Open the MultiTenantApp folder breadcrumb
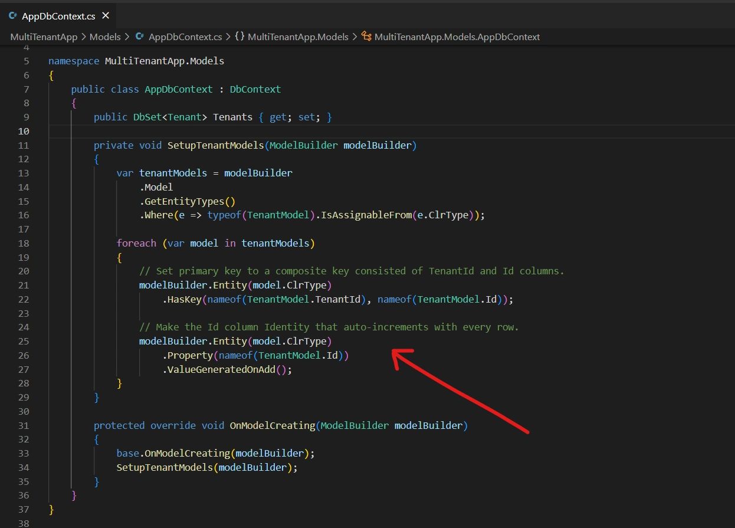 pyautogui.click(x=44, y=37)
